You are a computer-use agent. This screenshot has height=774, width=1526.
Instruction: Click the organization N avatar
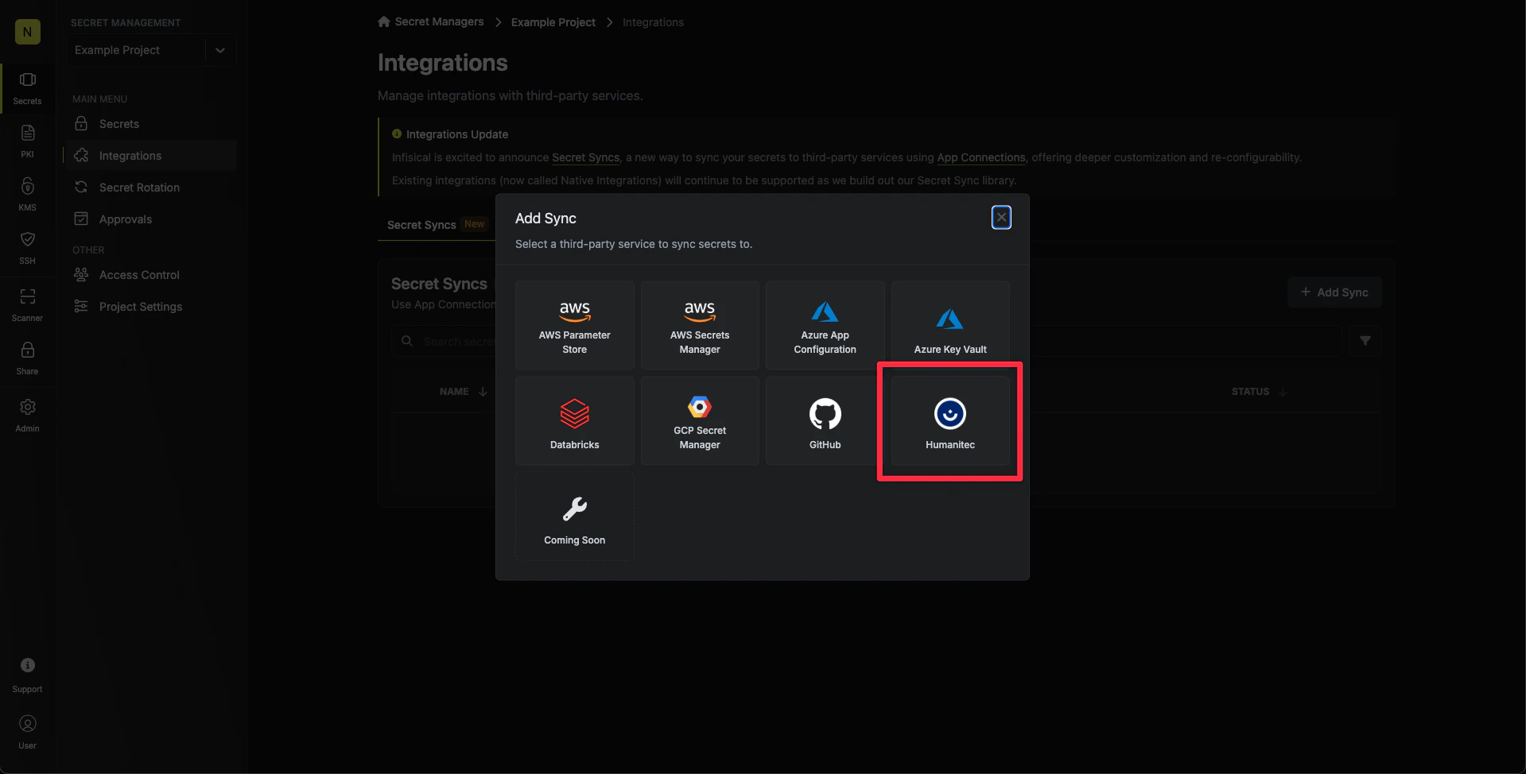[x=28, y=32]
